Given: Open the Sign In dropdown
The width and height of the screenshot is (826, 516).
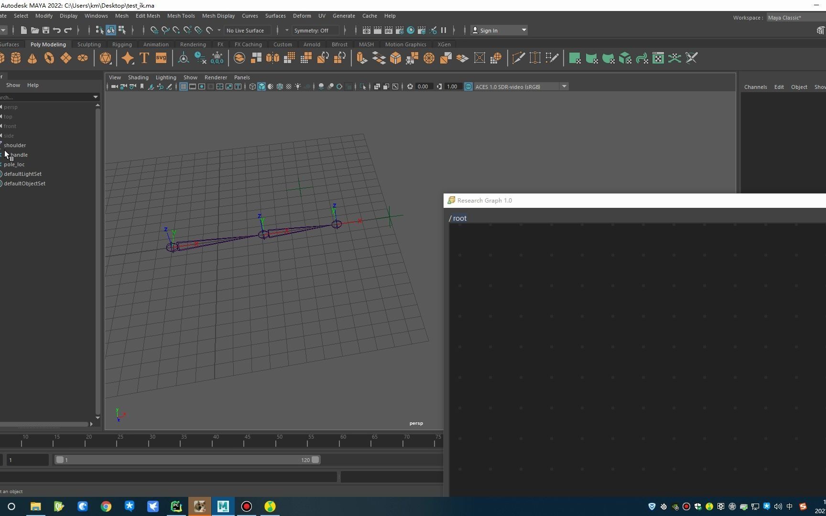Looking at the screenshot, I should tap(499, 31).
